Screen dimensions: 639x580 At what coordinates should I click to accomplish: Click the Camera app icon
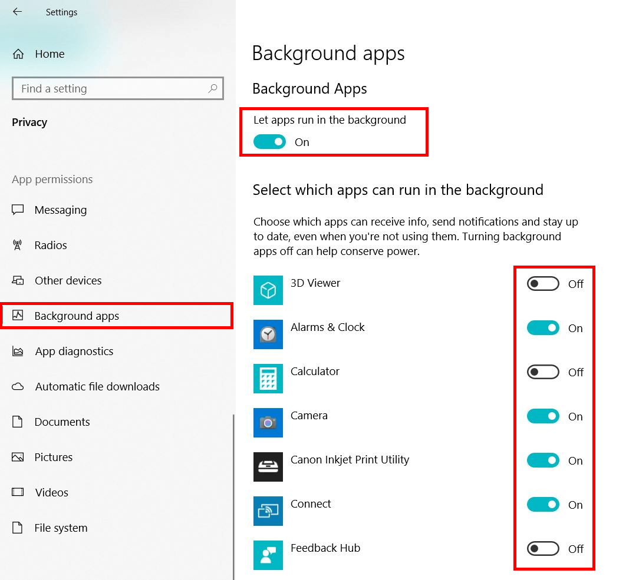[268, 422]
